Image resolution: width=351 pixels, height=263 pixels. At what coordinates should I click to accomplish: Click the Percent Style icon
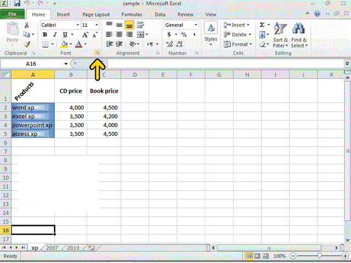click(184, 35)
